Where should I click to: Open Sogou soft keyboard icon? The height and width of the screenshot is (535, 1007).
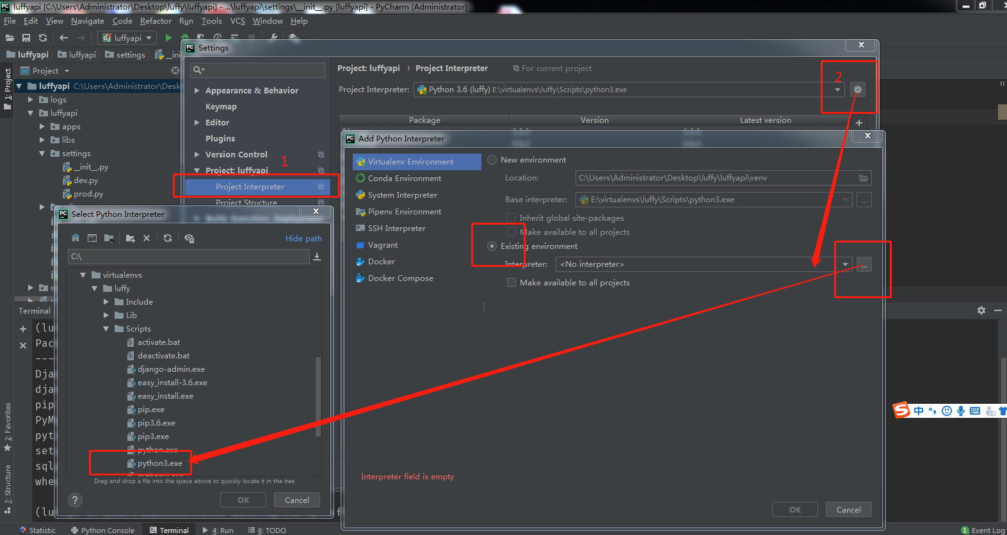pyautogui.click(x=975, y=411)
